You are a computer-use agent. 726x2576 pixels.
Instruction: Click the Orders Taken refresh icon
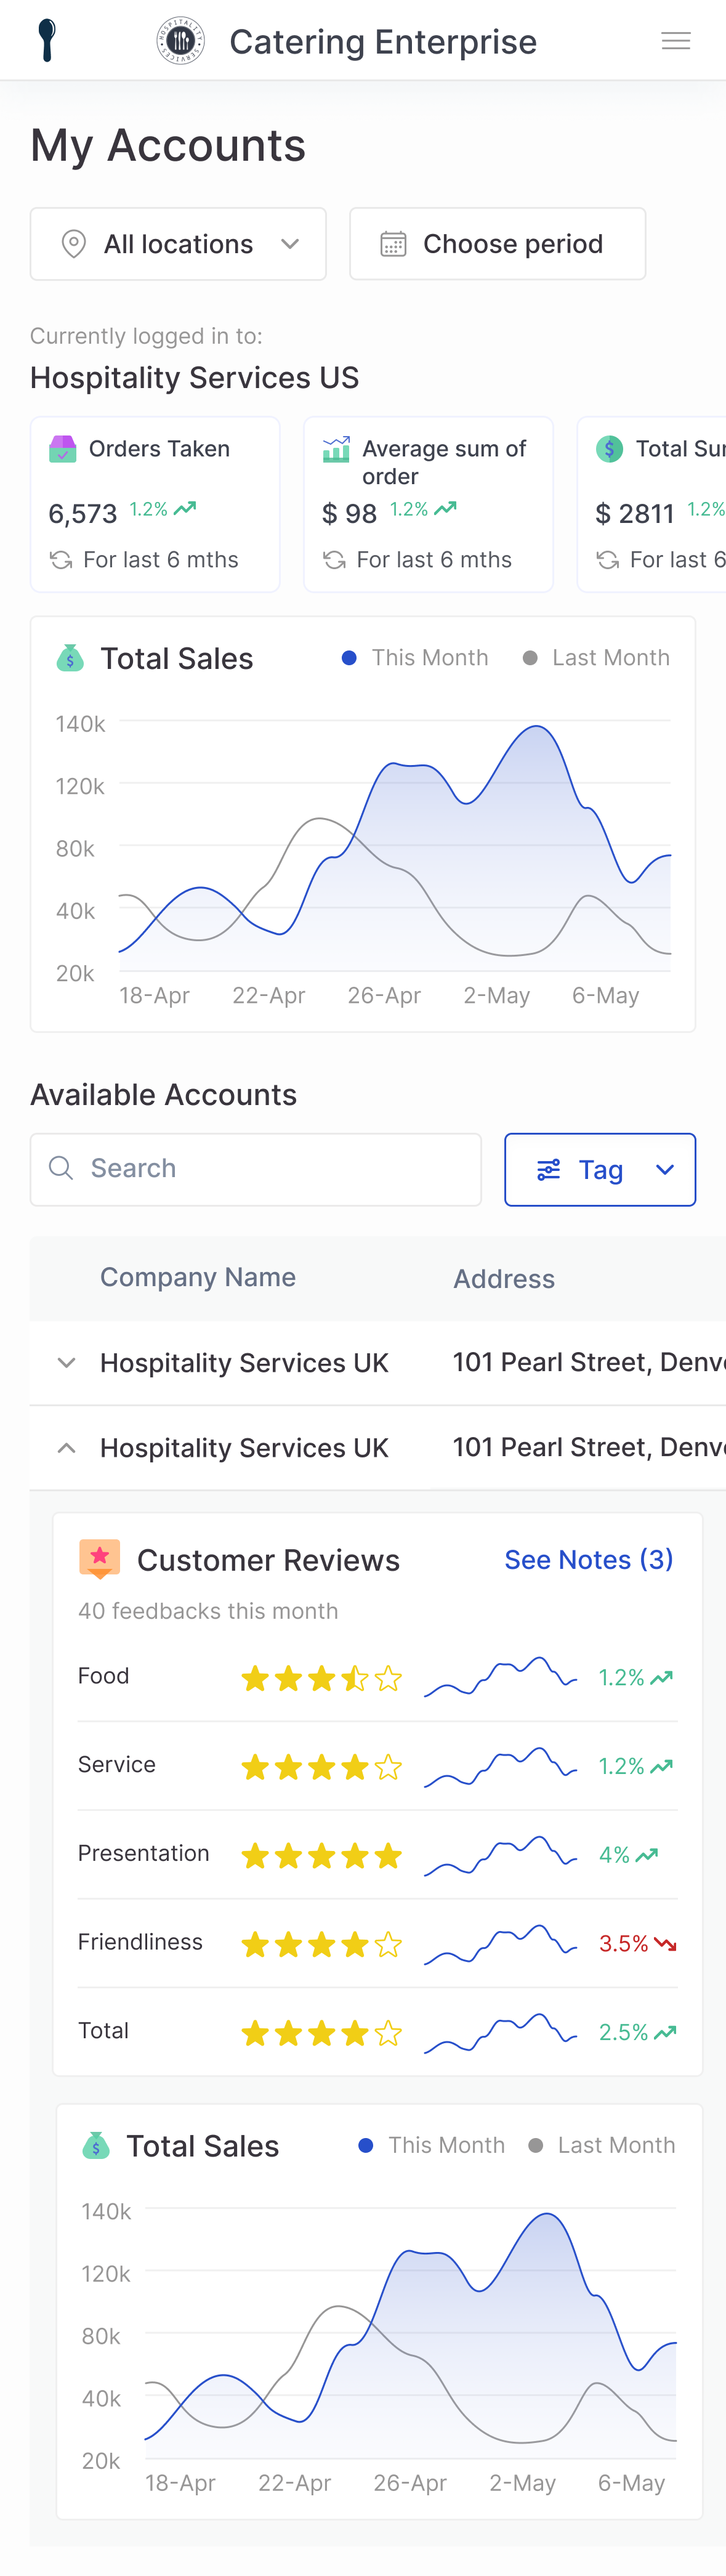pos(61,560)
